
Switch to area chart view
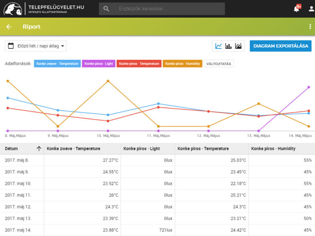[238, 46]
